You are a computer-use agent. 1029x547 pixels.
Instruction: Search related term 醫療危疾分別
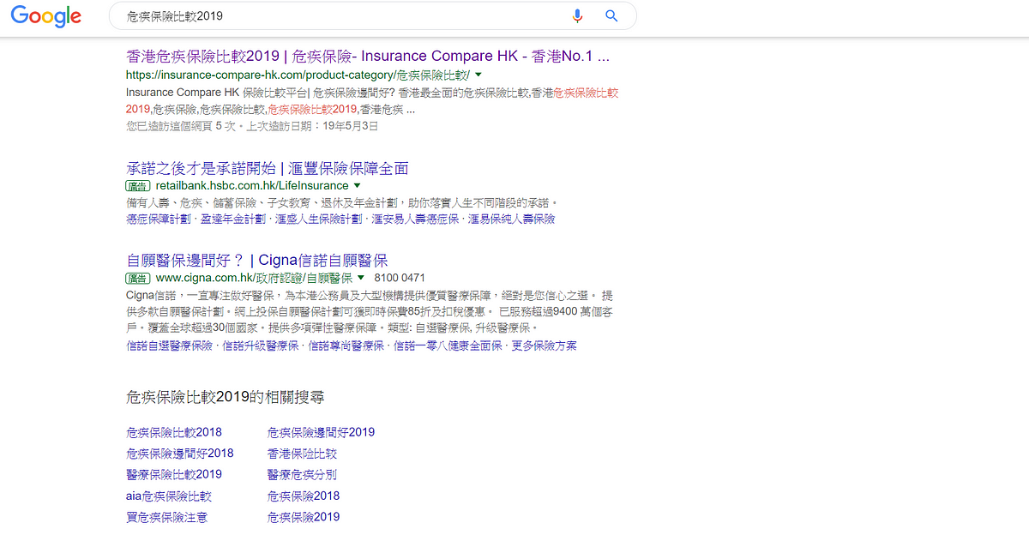[302, 475]
